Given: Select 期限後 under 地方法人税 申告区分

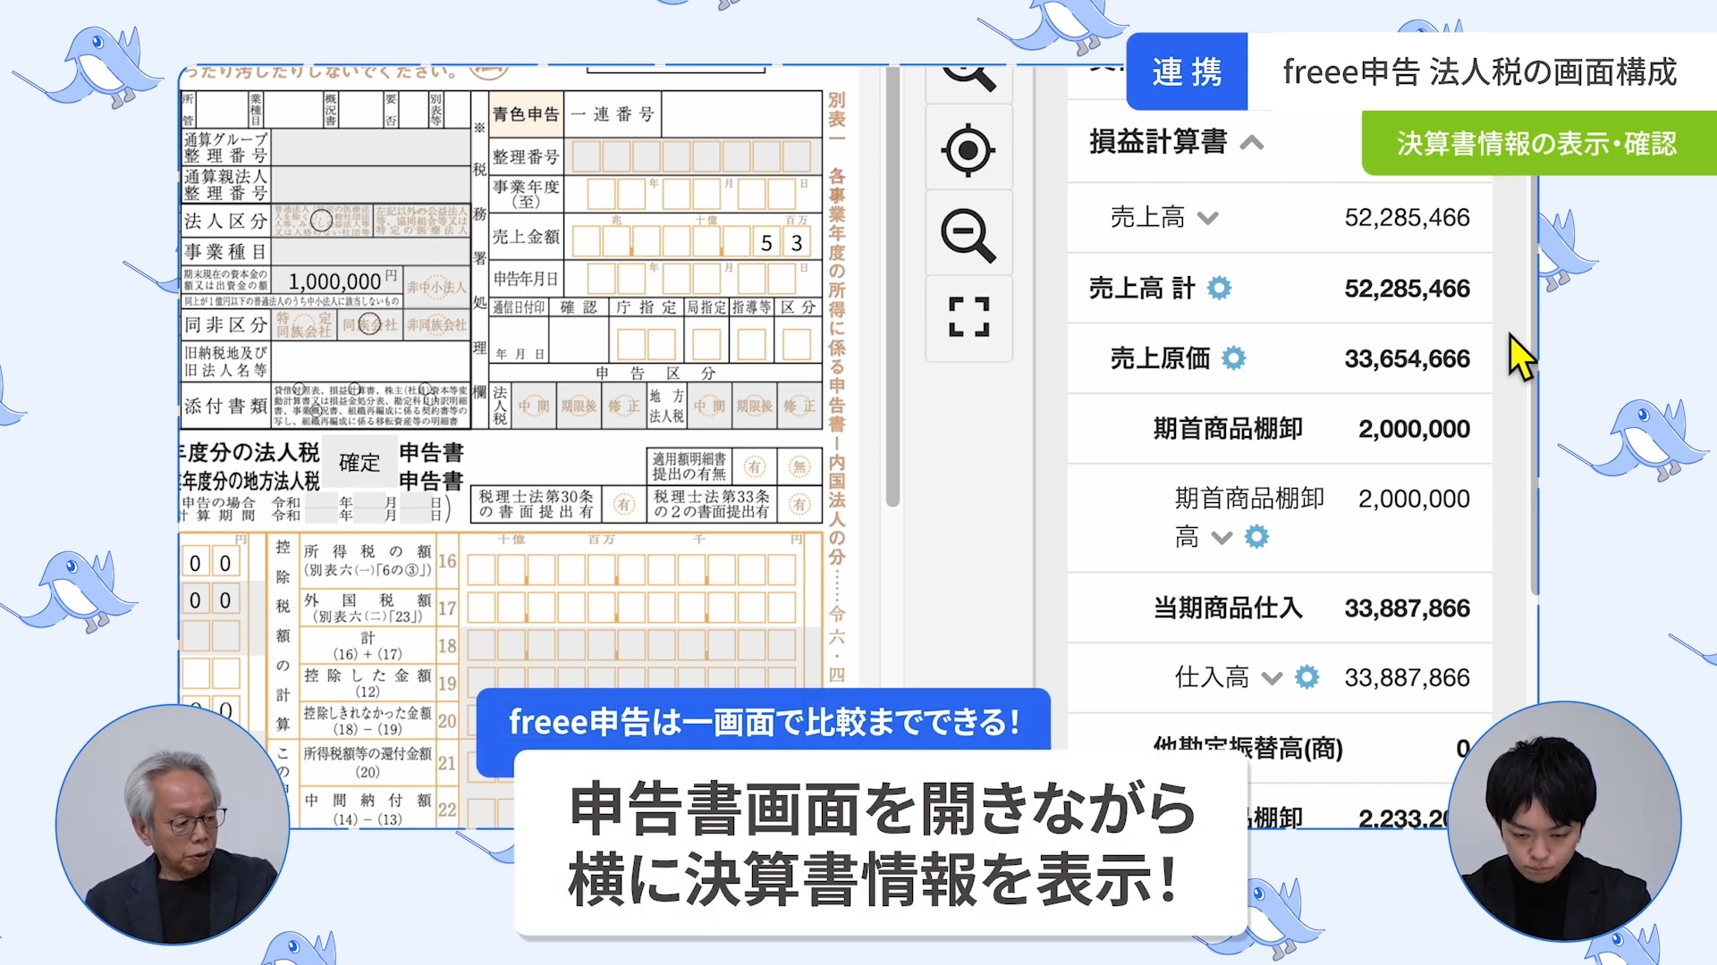Looking at the screenshot, I should coord(755,406).
